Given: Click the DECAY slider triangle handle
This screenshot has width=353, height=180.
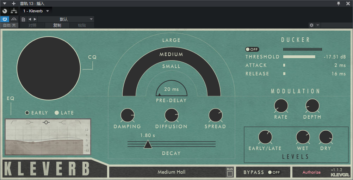Looking at the screenshot, I should point(148,144).
